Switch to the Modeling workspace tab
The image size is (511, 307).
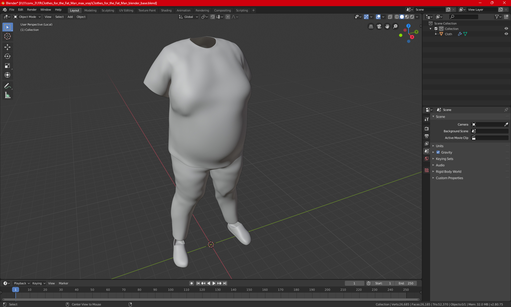90,10
